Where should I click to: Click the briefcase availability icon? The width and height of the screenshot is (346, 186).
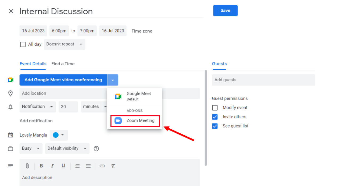11,149
